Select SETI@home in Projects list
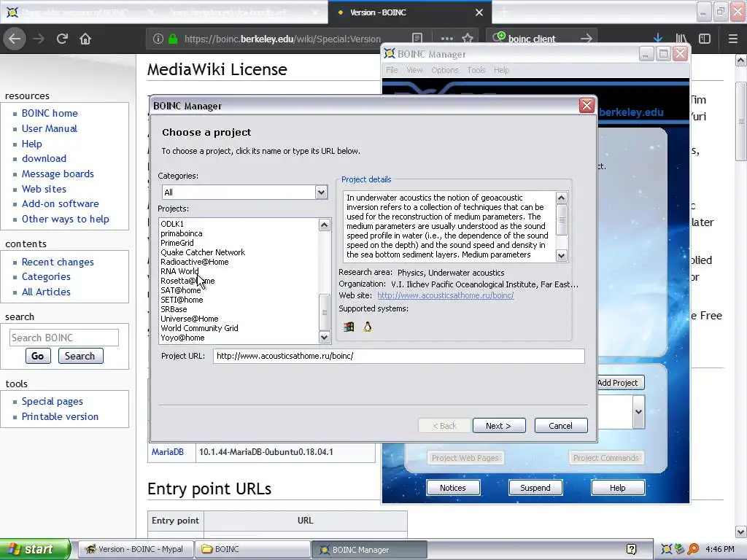 [x=182, y=300]
